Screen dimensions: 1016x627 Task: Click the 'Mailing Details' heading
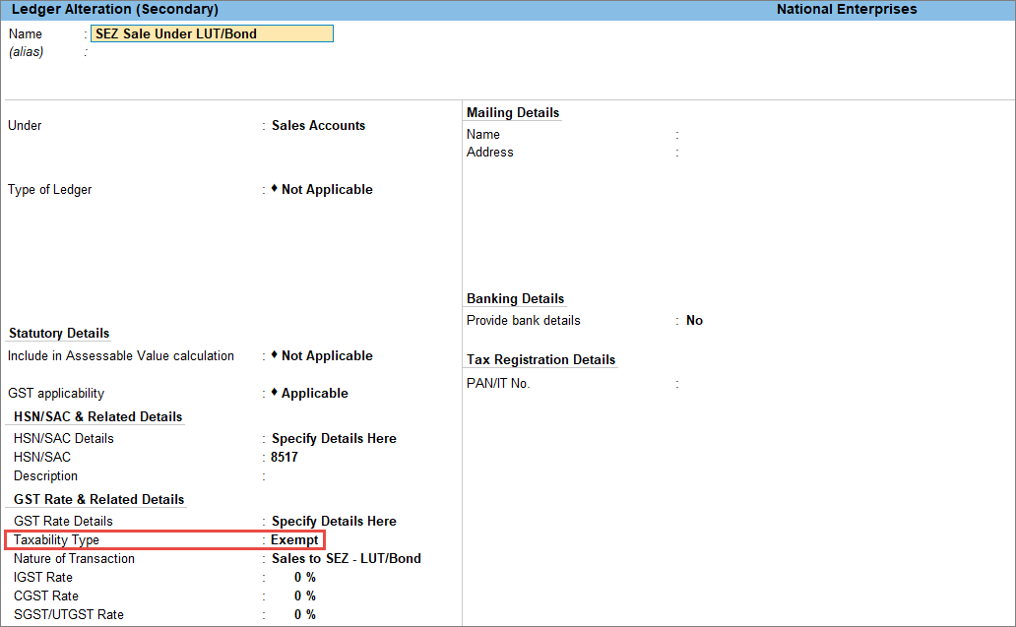tap(513, 113)
